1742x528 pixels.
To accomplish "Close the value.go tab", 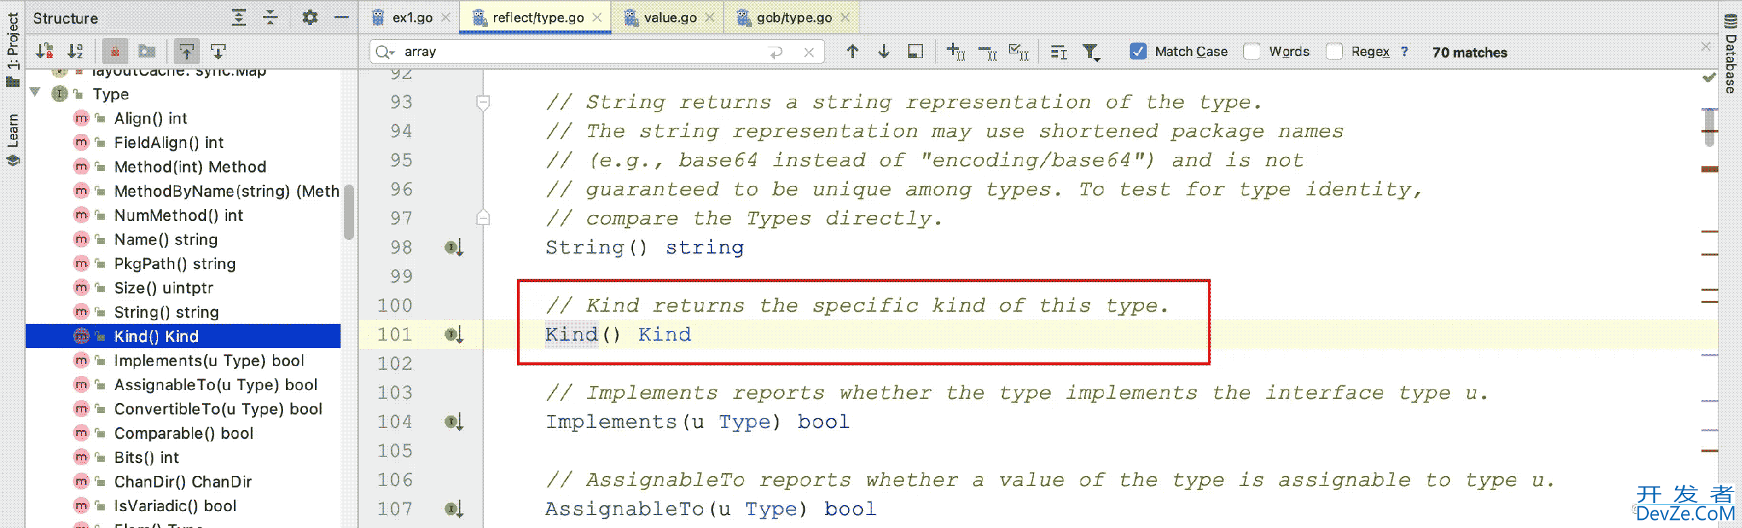I will pyautogui.click(x=710, y=18).
